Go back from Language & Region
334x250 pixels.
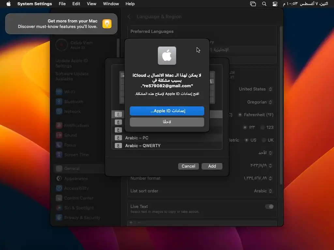click(129, 17)
